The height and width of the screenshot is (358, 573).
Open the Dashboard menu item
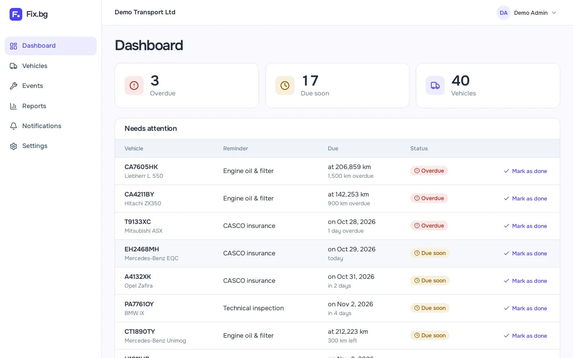(x=51, y=46)
